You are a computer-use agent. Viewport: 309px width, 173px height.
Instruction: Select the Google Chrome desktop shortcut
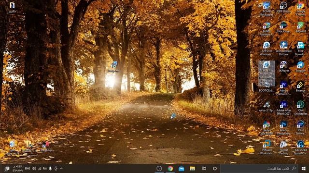(300, 9)
